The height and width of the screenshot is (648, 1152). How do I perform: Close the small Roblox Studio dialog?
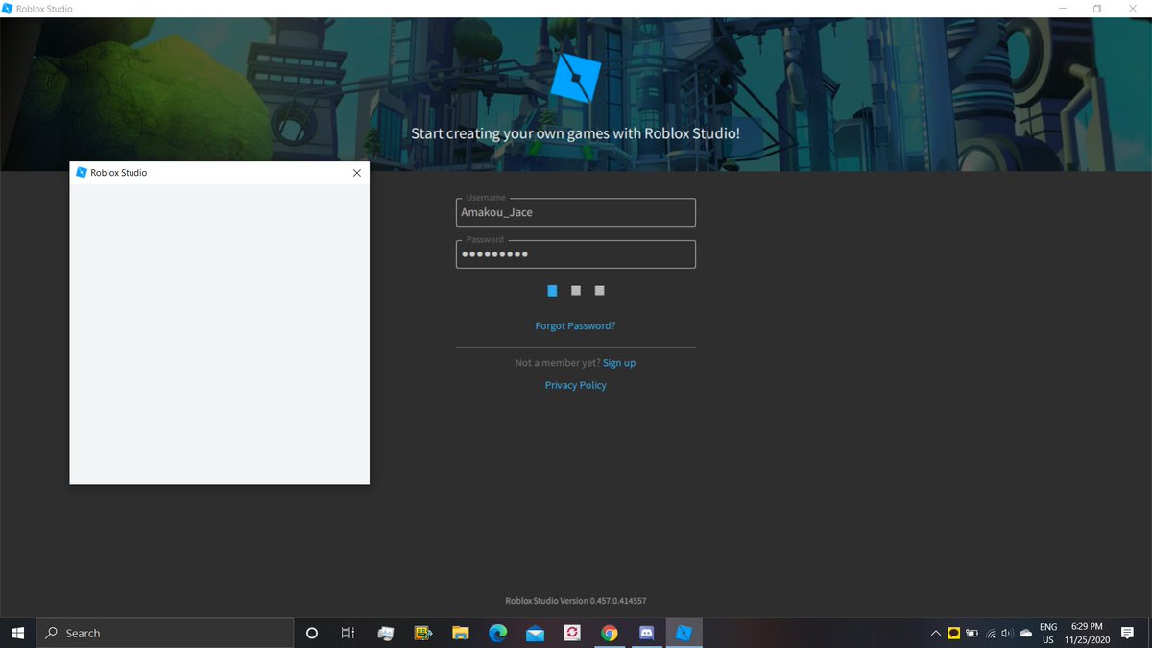click(x=357, y=173)
